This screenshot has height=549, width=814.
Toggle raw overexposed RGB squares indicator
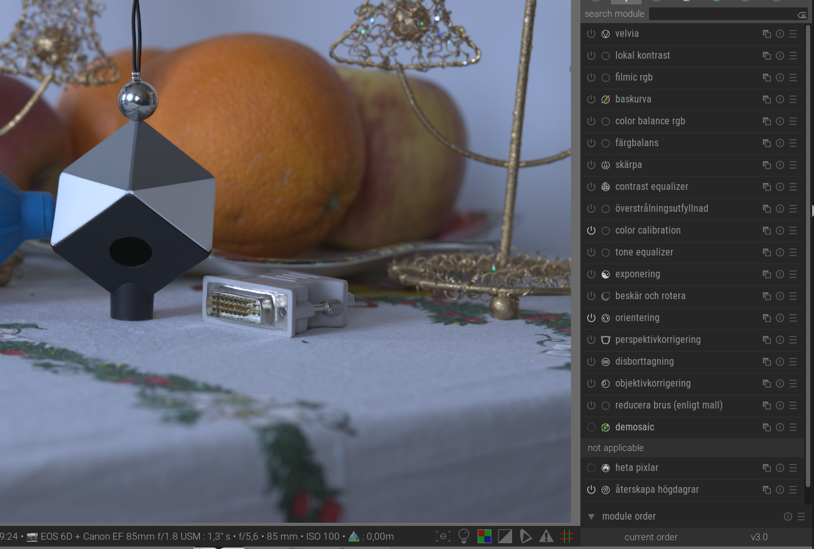484,536
